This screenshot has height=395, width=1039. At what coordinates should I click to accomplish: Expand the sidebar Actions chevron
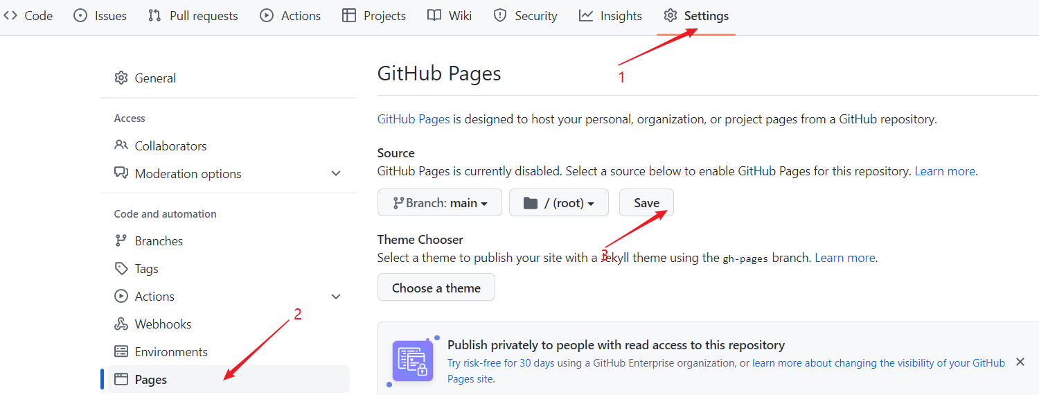[x=336, y=297]
